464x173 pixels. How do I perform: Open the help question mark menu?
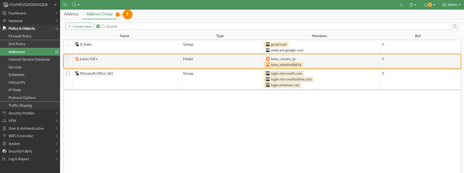tap(412, 5)
